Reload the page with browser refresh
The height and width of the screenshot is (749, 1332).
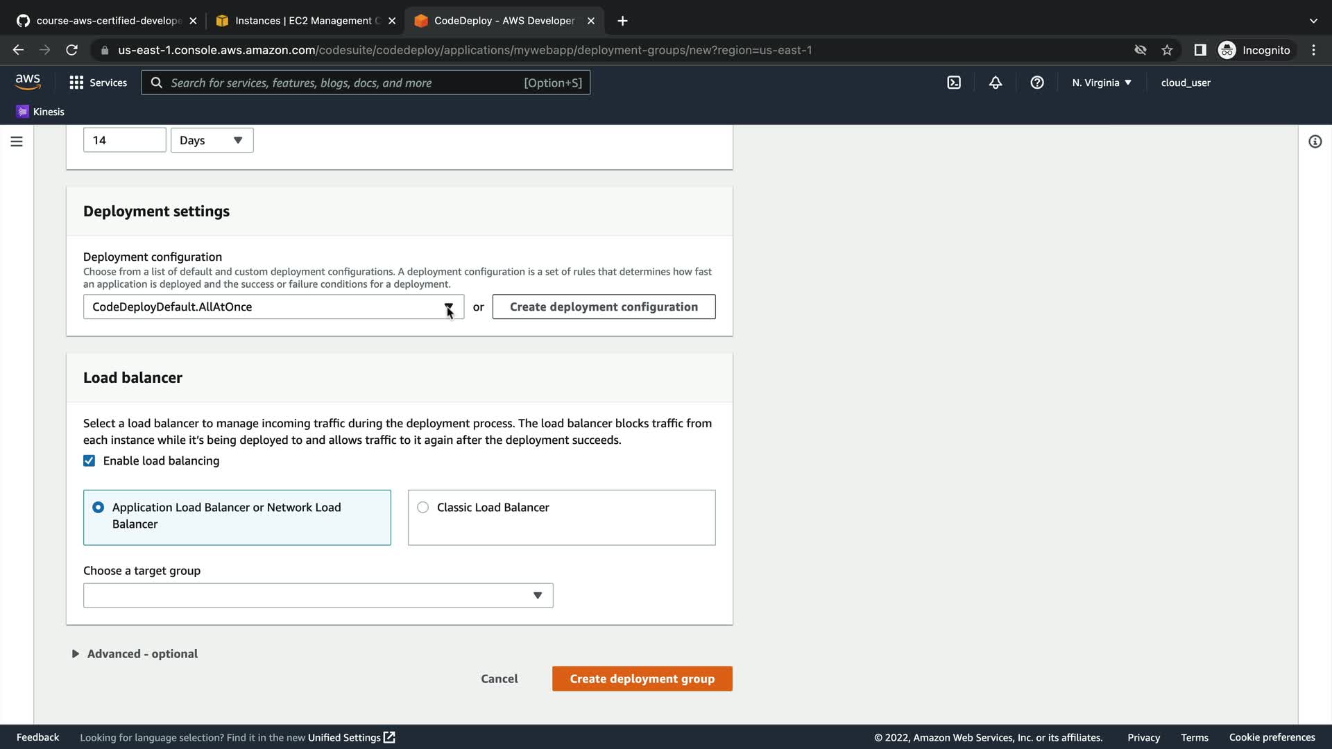(71, 50)
